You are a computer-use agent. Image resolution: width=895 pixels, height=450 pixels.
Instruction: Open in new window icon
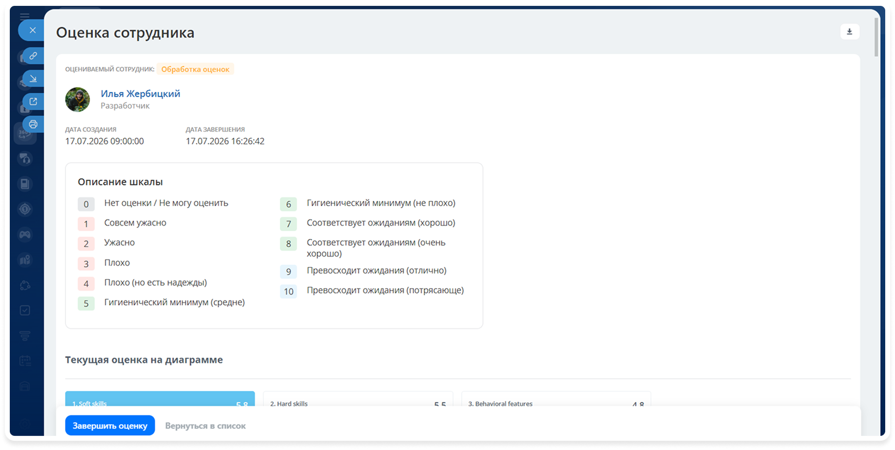click(33, 102)
